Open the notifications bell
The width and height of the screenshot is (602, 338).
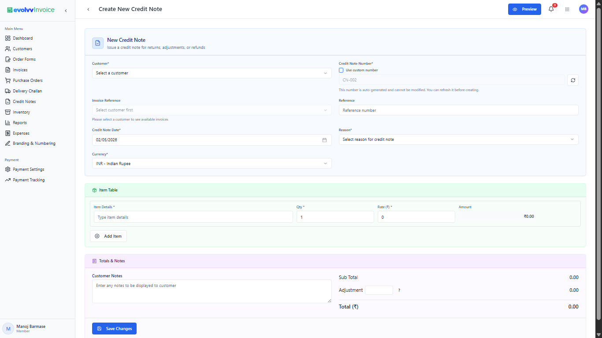click(x=551, y=9)
